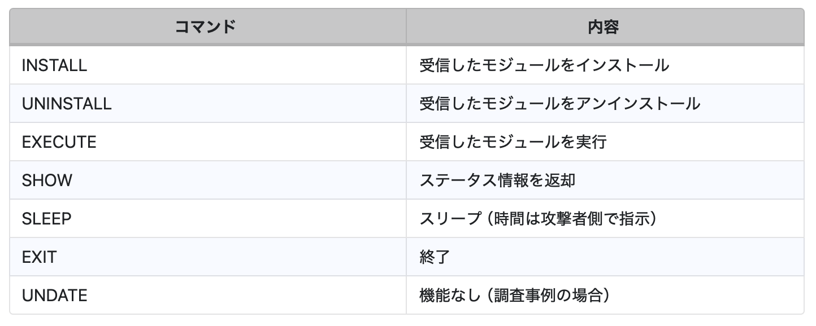
Task: Click the 内容 column header
Action: [x=604, y=27]
